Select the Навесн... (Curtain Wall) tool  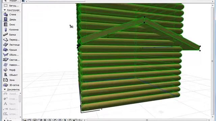tap(11, 65)
